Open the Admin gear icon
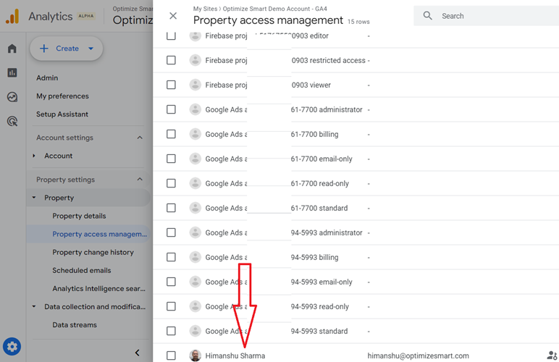The height and width of the screenshot is (362, 559). coord(12,346)
